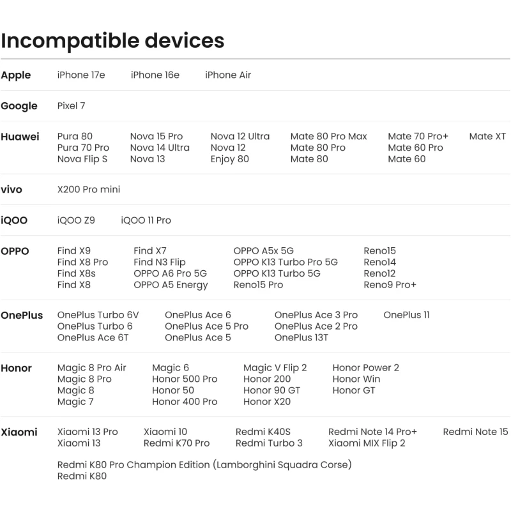Click OPPO K13 Turbo Pro 5G

286,262
